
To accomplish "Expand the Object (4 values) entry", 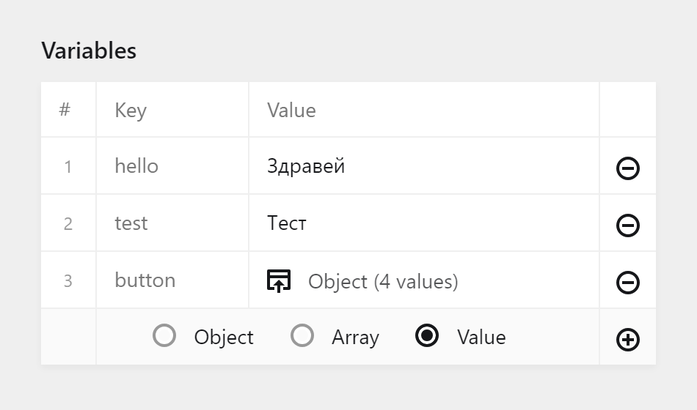I will [383, 281].
